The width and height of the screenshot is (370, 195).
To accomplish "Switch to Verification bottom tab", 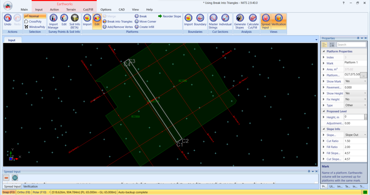I will click(x=30, y=186).
